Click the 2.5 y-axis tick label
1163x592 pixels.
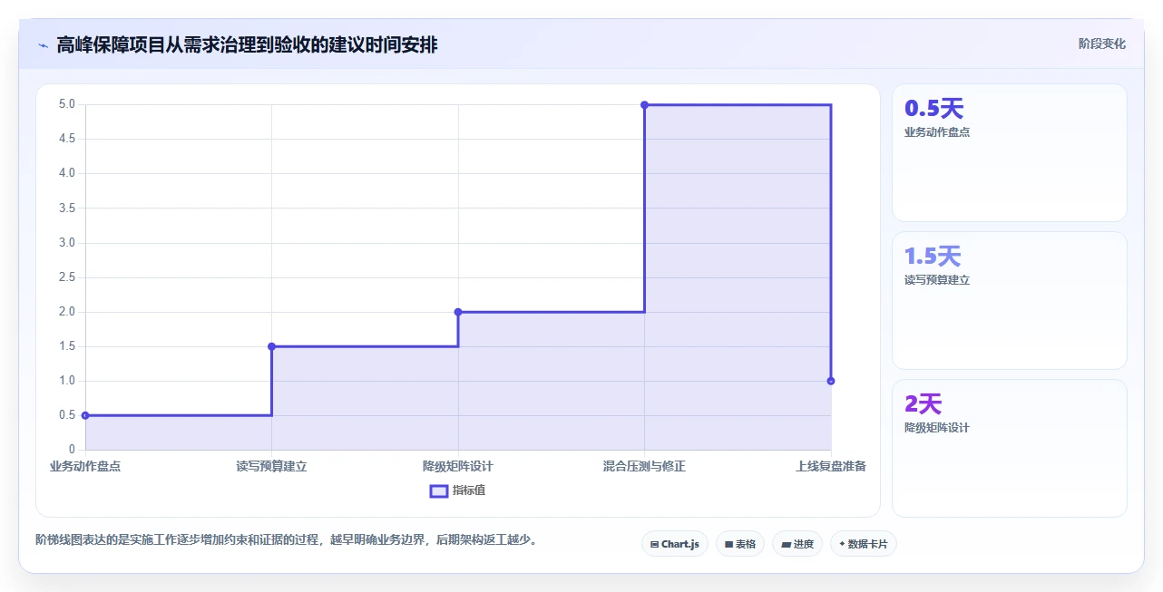(x=67, y=277)
